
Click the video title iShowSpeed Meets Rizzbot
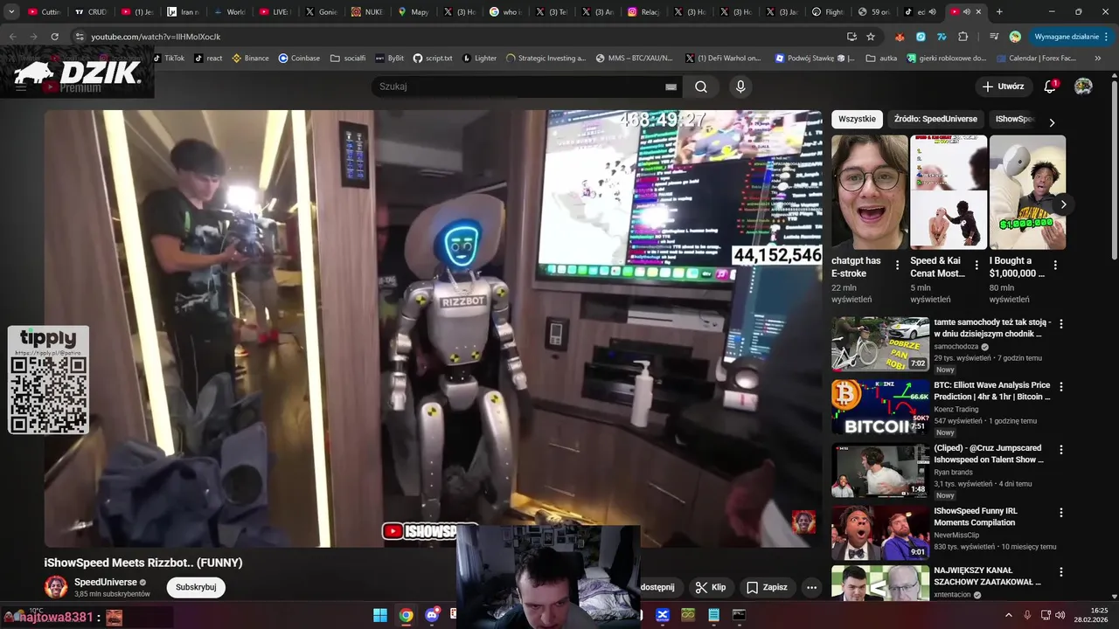pyautogui.click(x=143, y=563)
